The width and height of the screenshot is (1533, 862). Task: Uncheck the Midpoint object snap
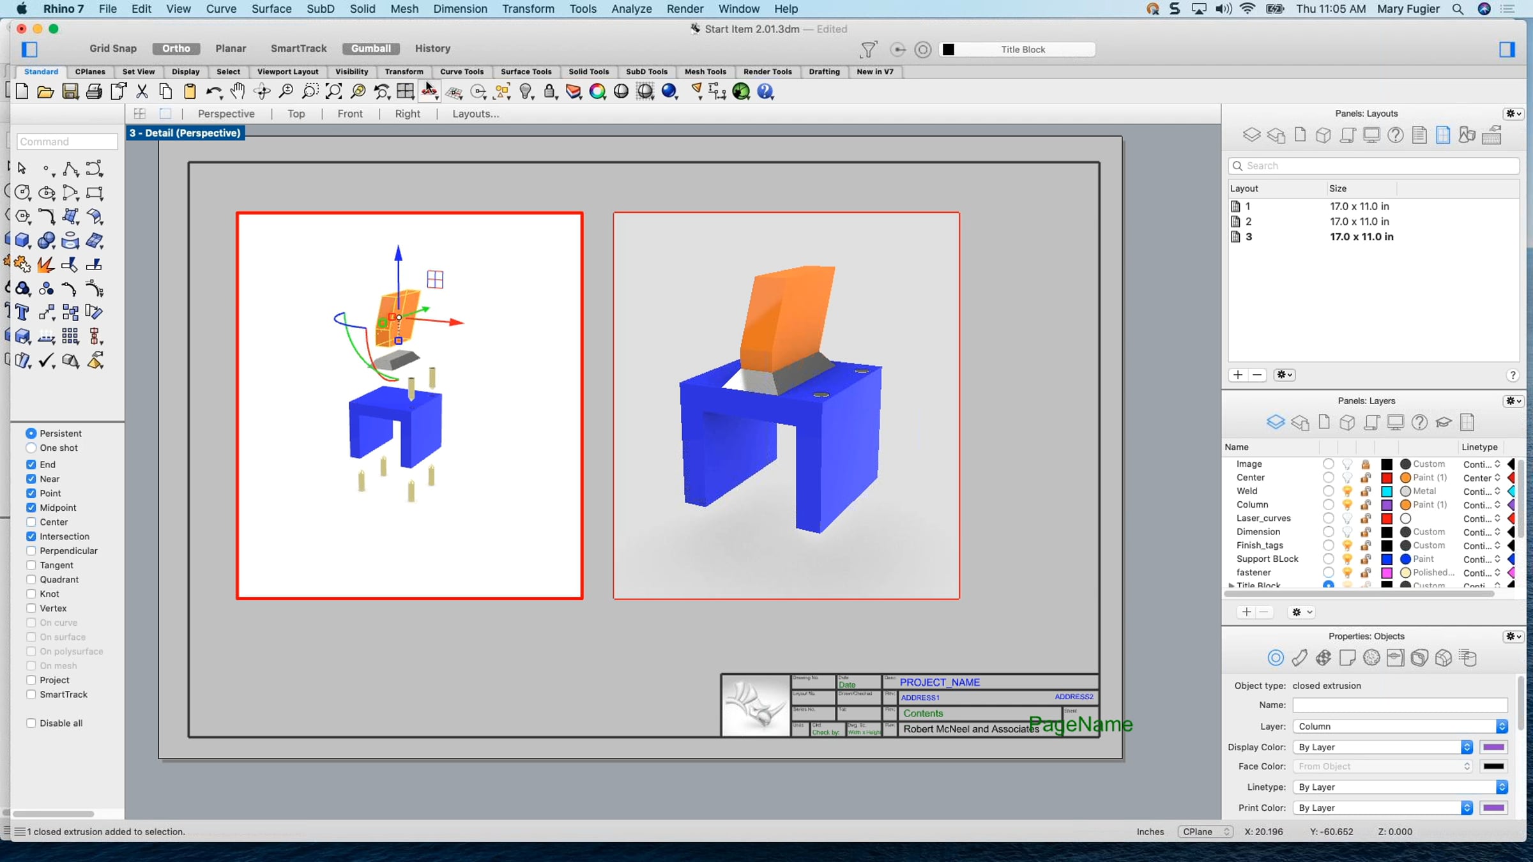tap(31, 508)
